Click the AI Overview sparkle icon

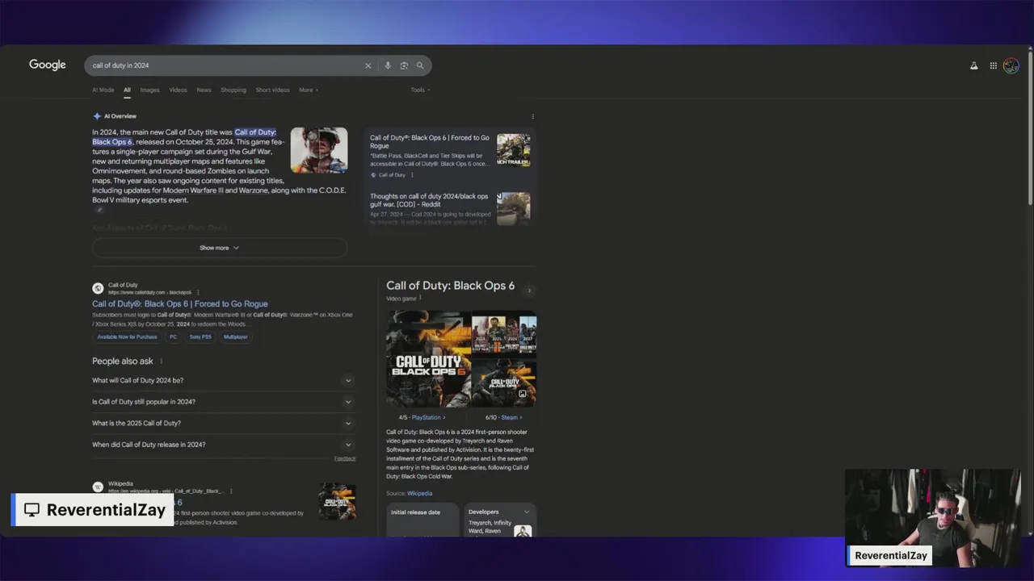[97, 116]
